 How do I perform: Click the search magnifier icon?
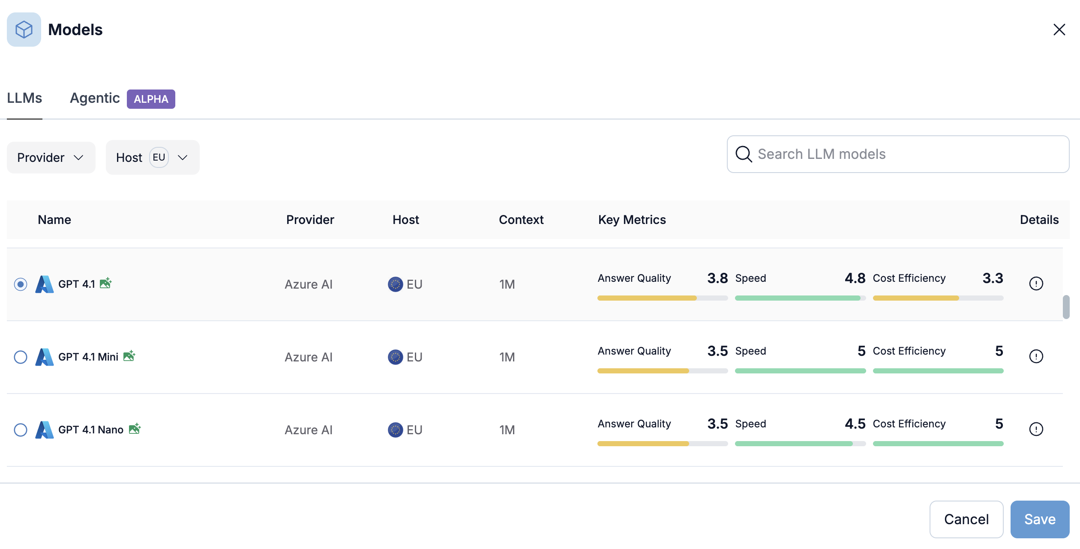744,154
